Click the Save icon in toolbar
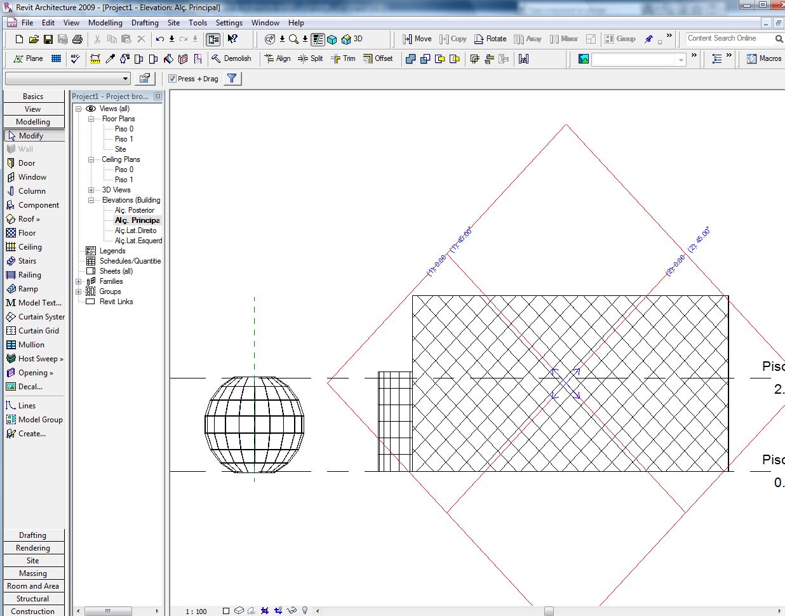 point(48,39)
